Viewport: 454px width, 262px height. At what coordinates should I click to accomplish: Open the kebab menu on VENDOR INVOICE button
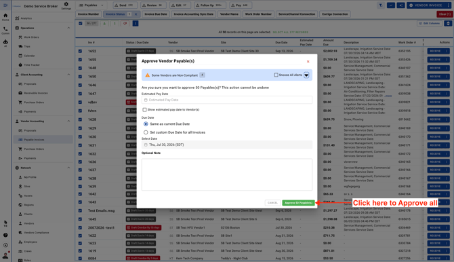[x=448, y=5]
